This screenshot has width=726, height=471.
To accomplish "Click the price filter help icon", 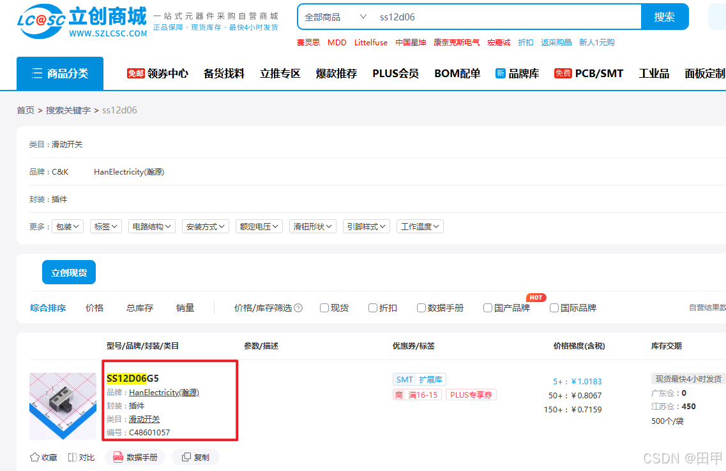I will coord(299,308).
